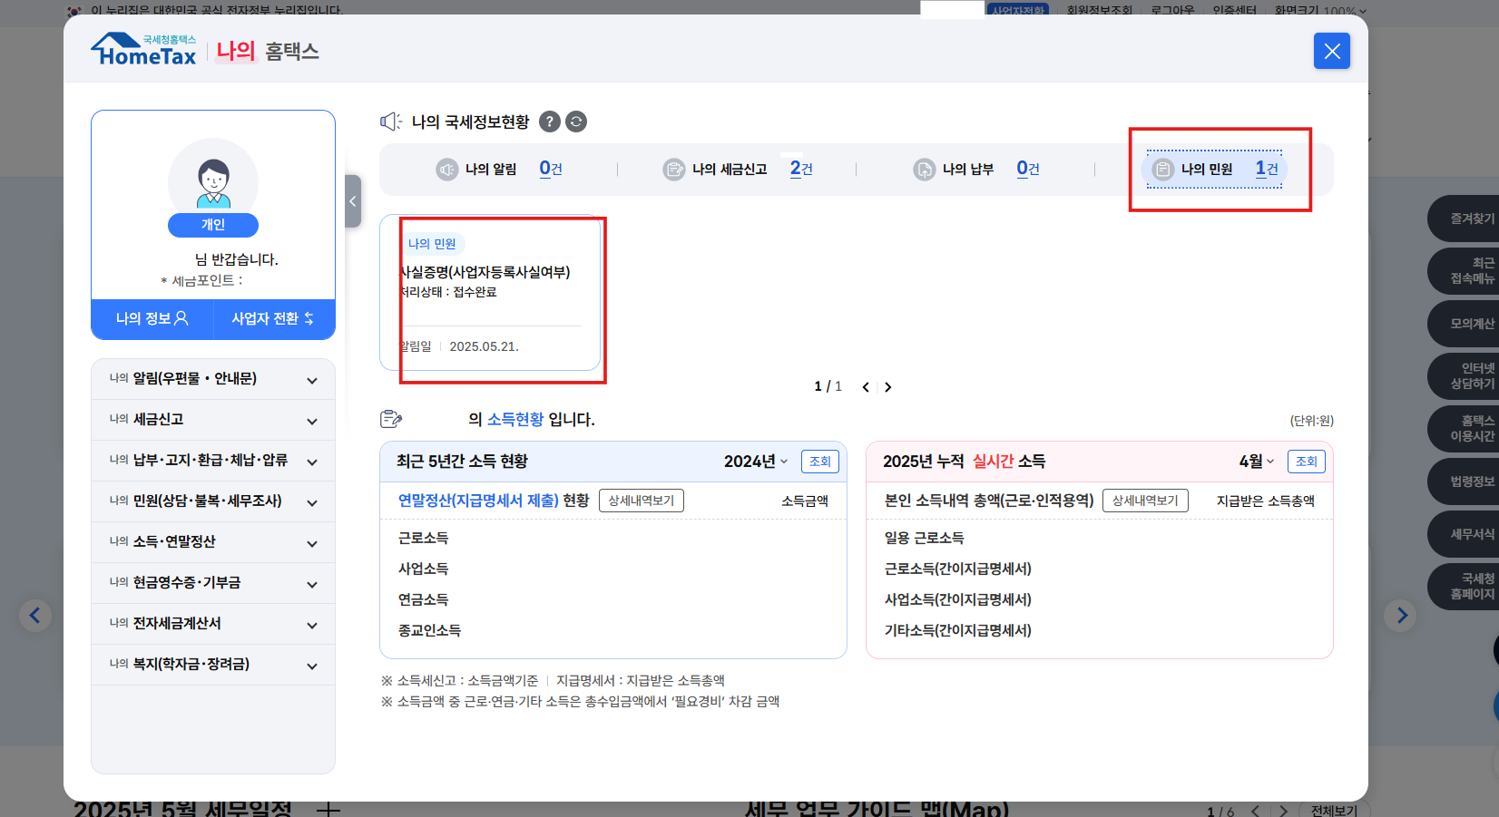Click the 나의 세금신고 document icon
The width and height of the screenshot is (1499, 817).
(x=674, y=170)
